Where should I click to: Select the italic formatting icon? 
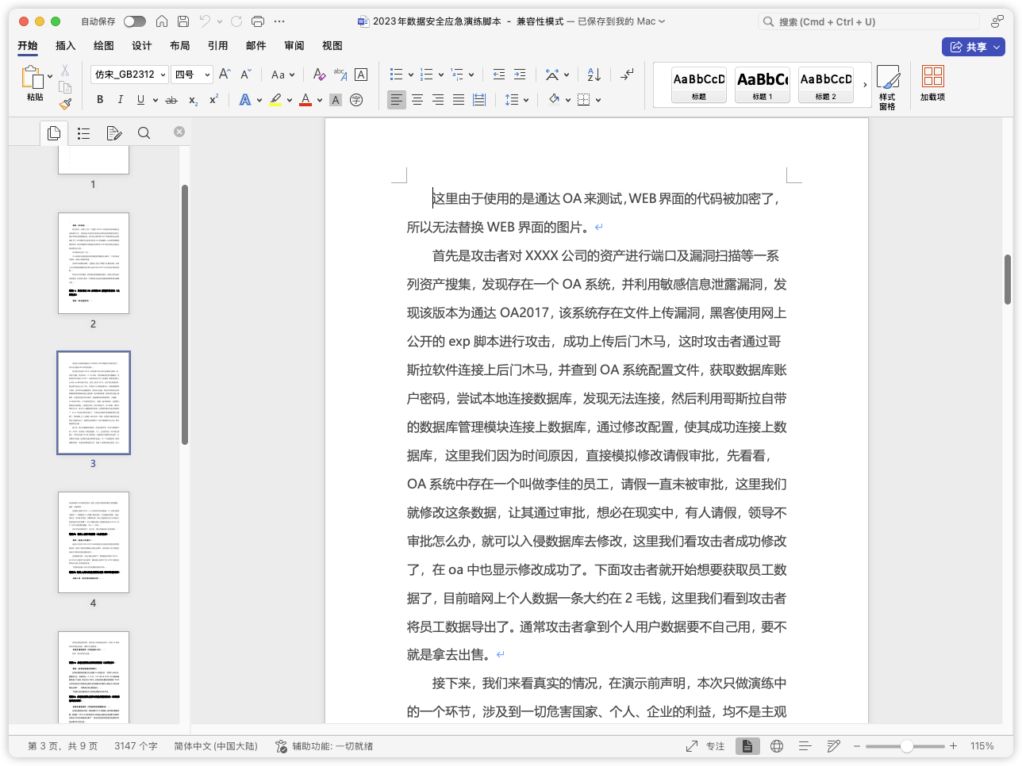[119, 99]
